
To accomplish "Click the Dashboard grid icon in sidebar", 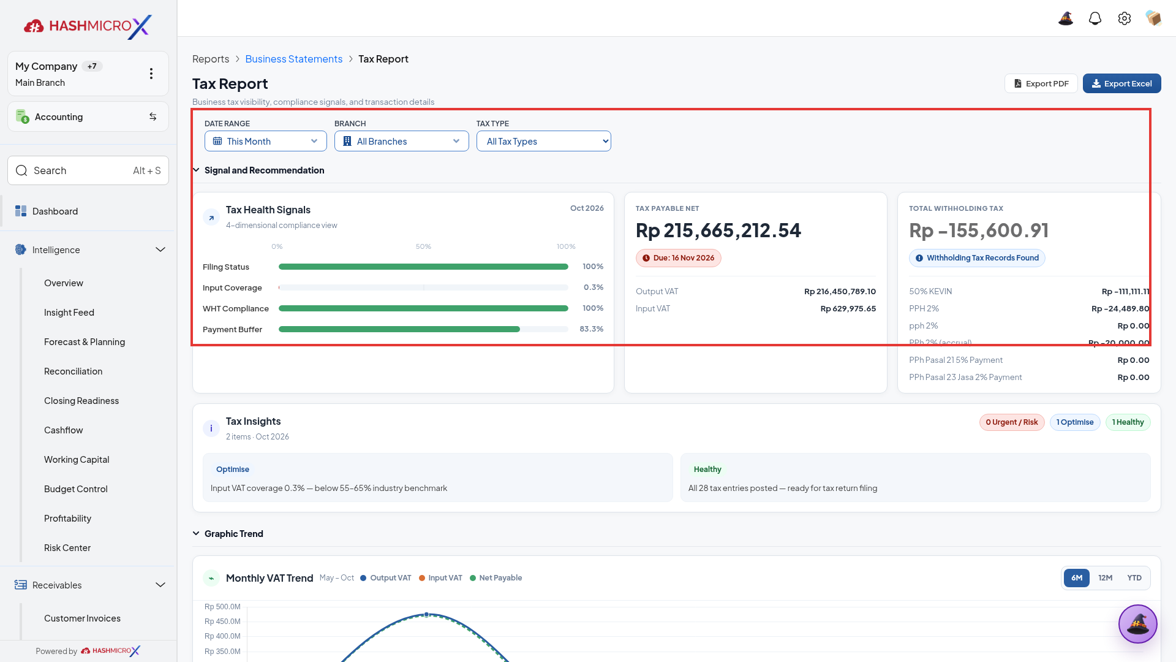I will [21, 211].
